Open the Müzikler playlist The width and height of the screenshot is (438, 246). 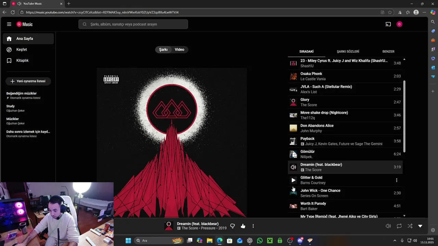[28, 121]
